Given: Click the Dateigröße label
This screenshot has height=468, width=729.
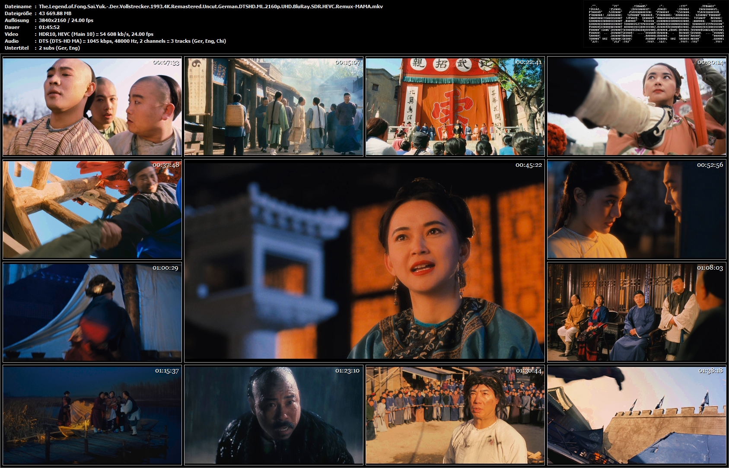Looking at the screenshot, I should [18, 13].
